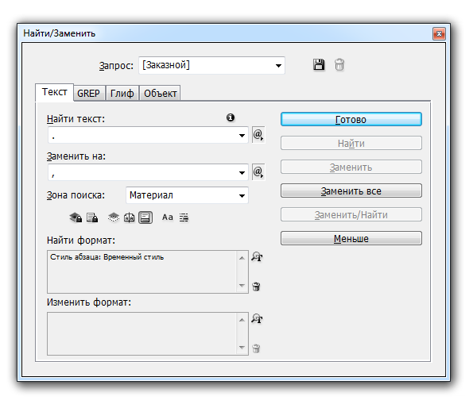Click the Меньше button

tap(351, 238)
